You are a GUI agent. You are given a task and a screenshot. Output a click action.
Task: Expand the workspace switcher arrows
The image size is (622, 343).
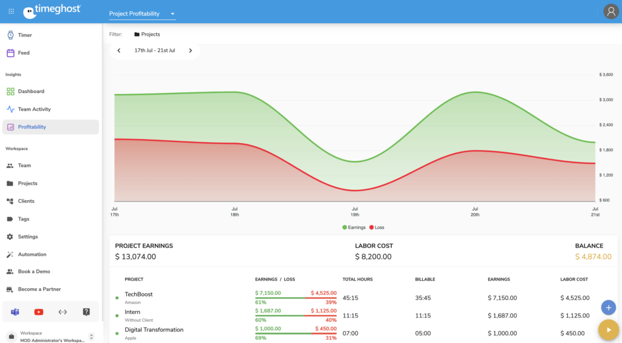[92, 336]
